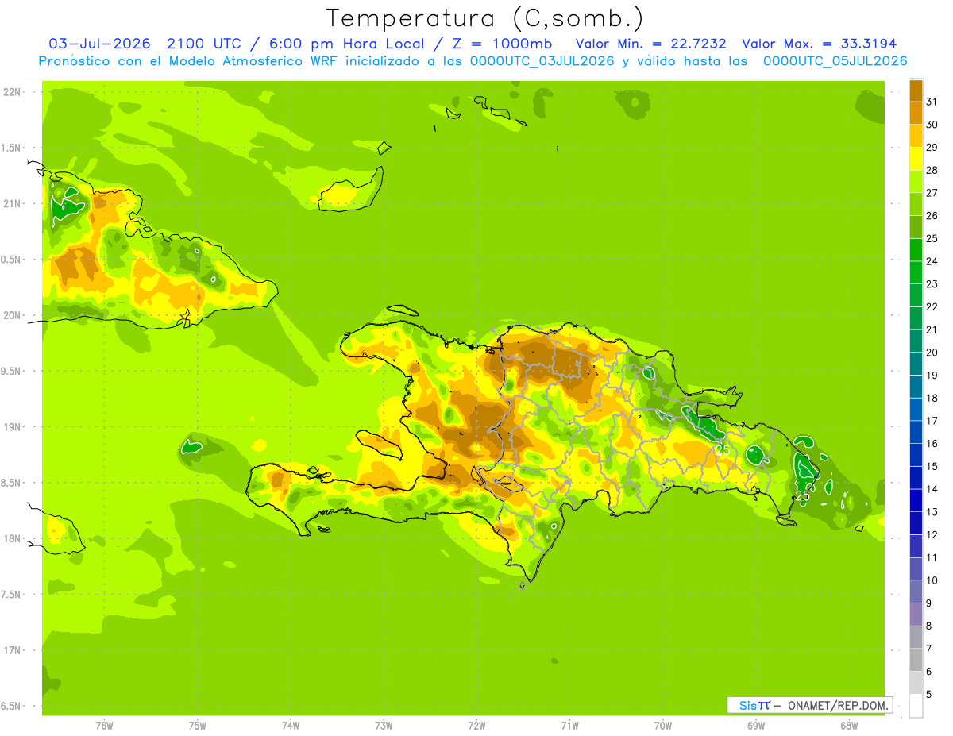Image resolution: width=953 pixels, height=736 pixels.
Task: Click 'Valor Min. = 22.7232' text
Action: click(x=651, y=44)
